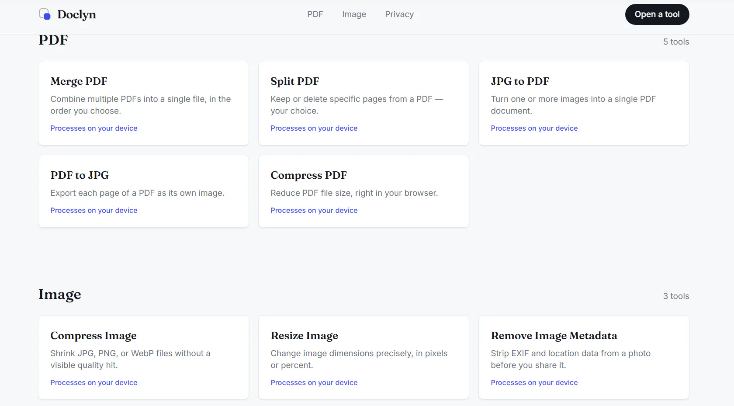Click the PDF section heading
Image resolution: width=734 pixels, height=406 pixels.
pyautogui.click(x=53, y=40)
